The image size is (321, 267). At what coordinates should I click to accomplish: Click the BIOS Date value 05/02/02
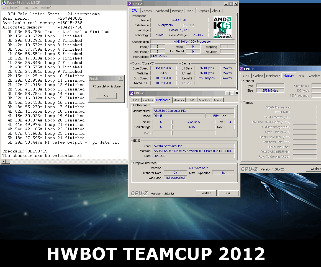194,156
